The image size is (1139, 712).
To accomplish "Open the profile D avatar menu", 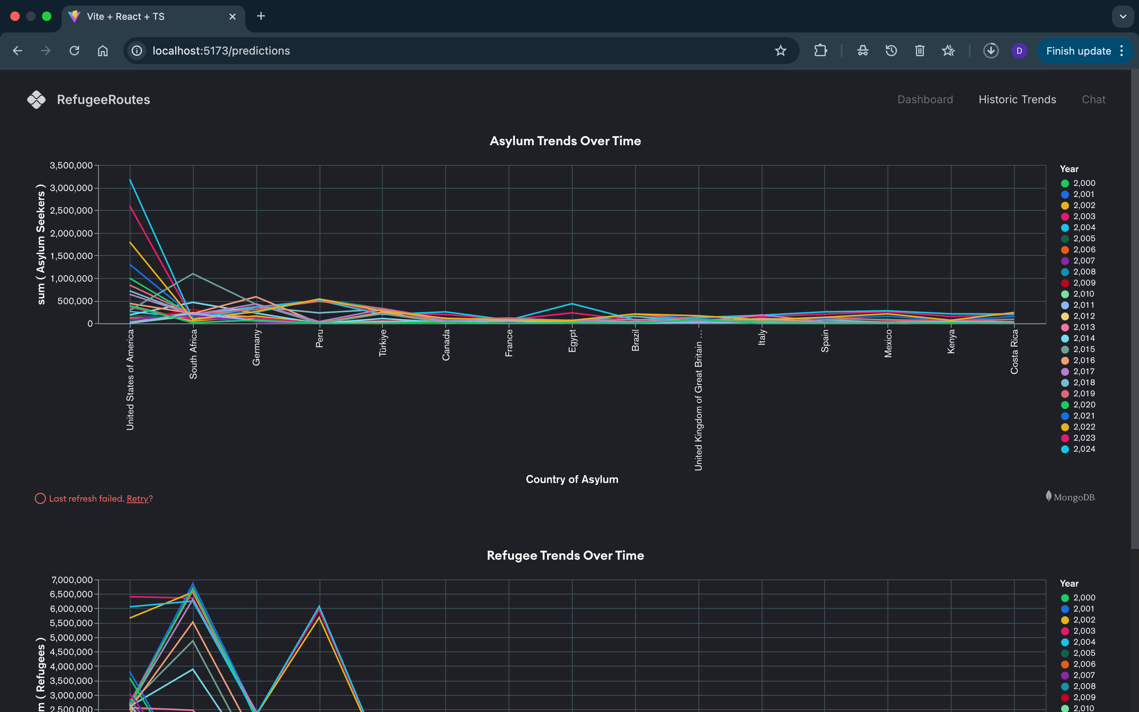I will 1019,51.
